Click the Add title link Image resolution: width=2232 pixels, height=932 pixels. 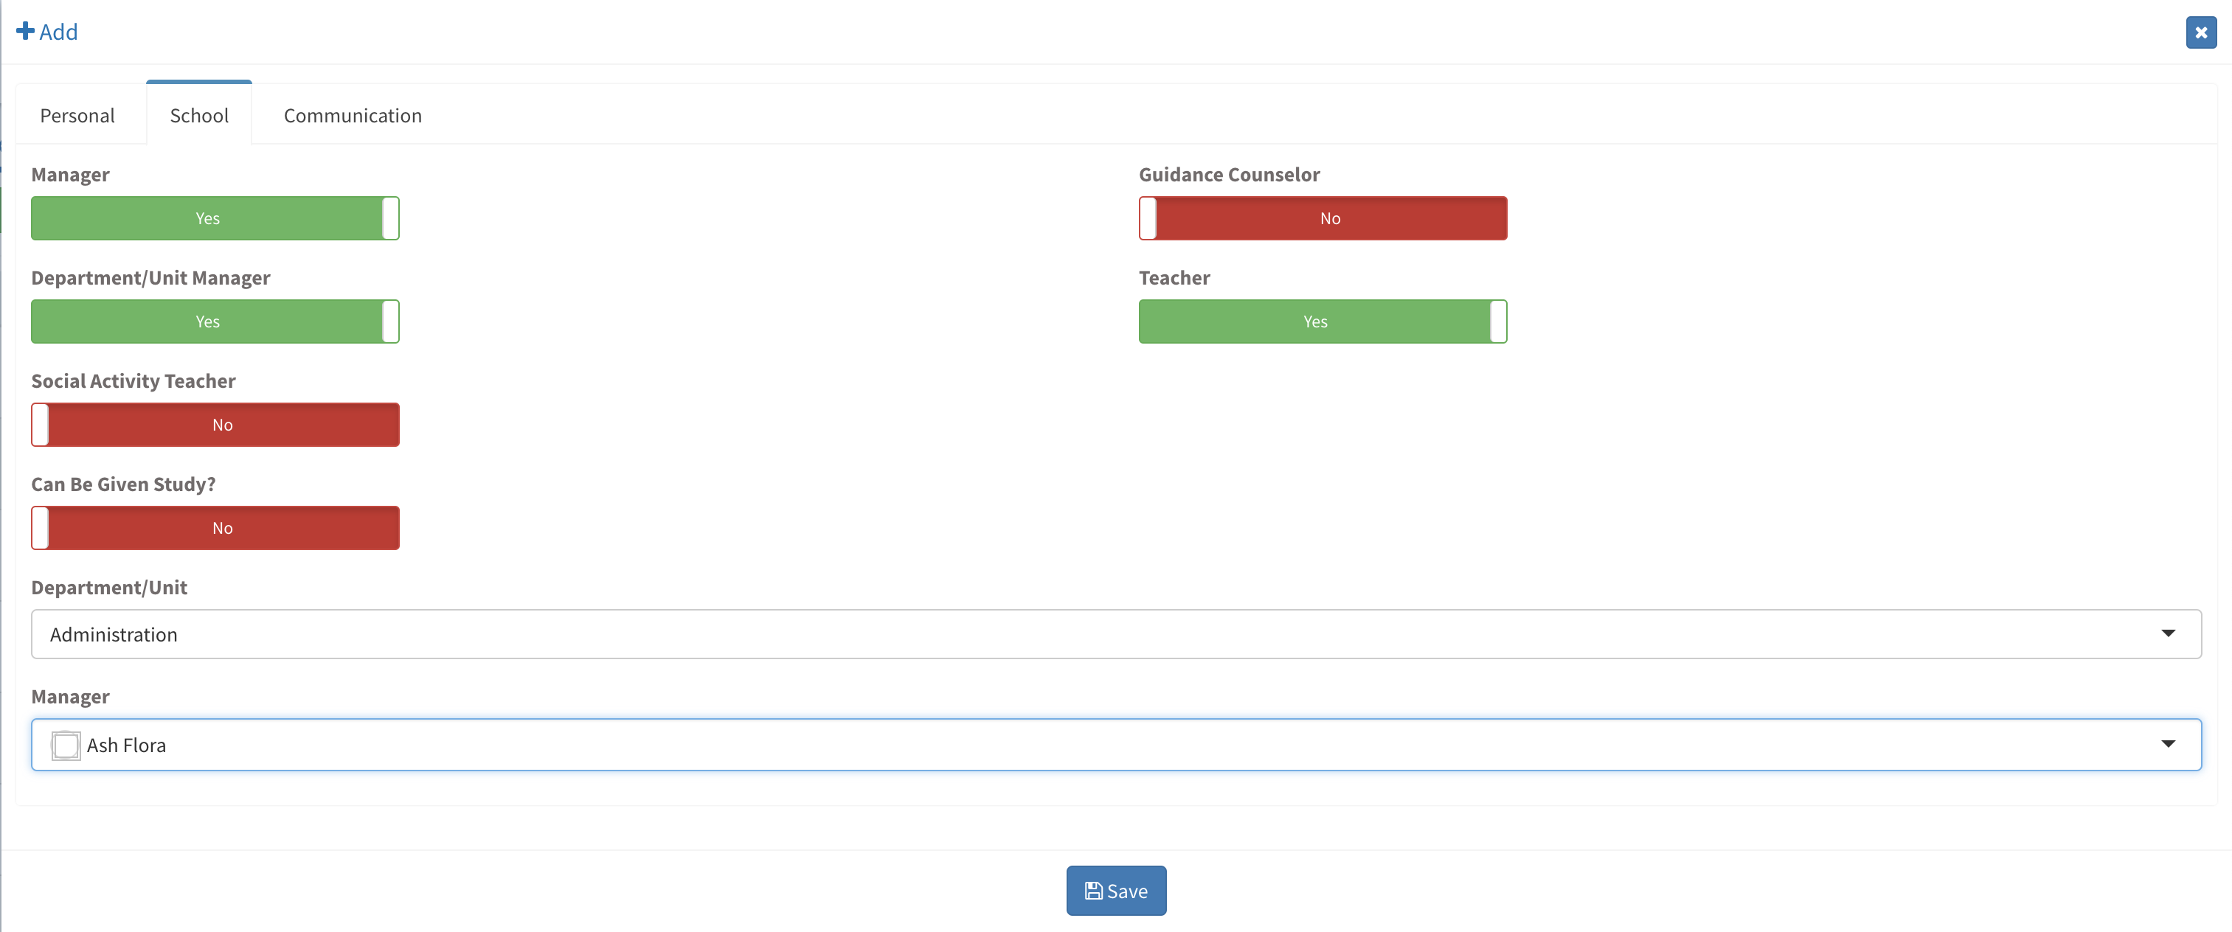[58, 32]
